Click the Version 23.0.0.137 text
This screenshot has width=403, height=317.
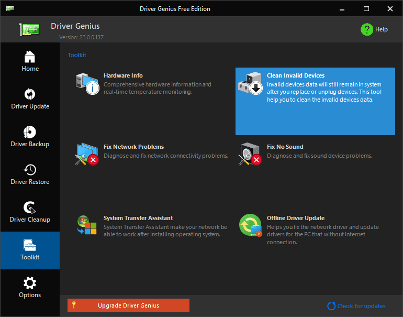pos(81,37)
